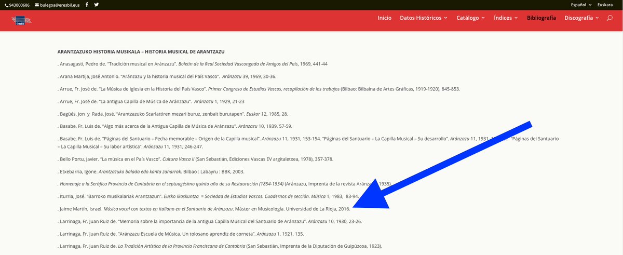Select the Jaime Martín, Israel entry
623x255 pixels.
click(204, 209)
